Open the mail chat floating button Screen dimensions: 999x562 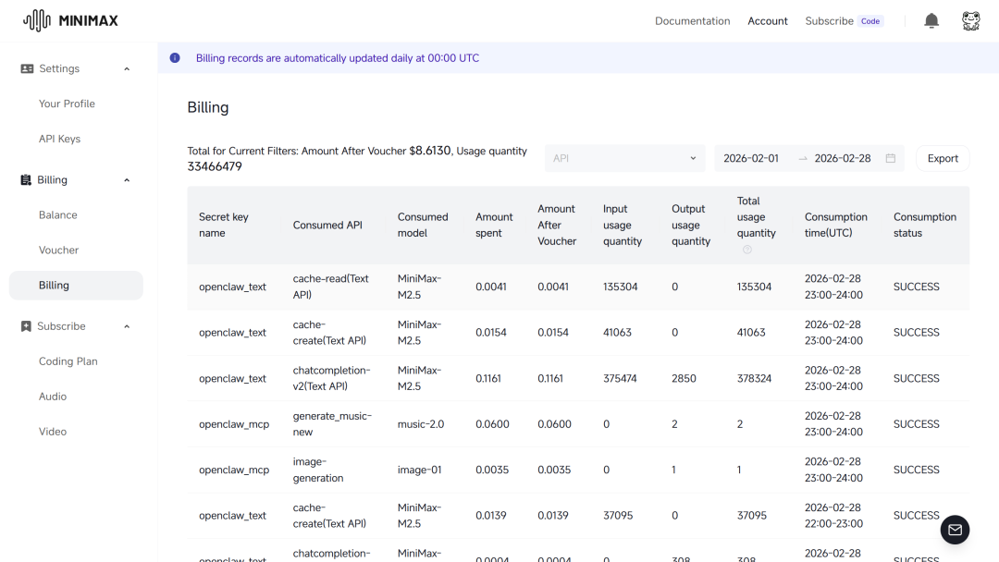(955, 530)
